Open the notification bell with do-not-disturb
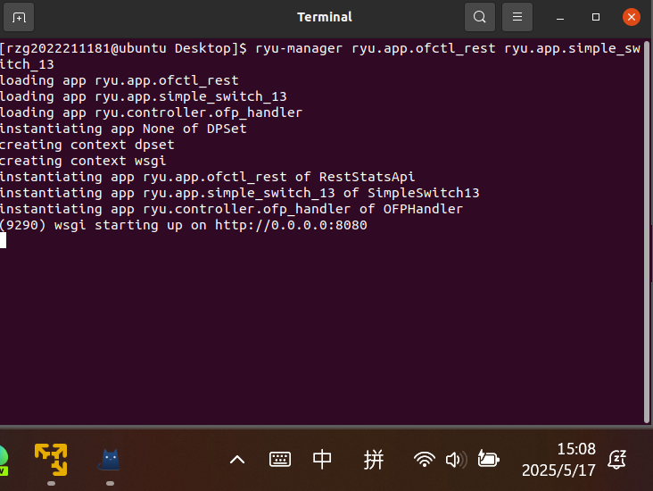Image resolution: width=653 pixels, height=491 pixels. [x=616, y=460]
